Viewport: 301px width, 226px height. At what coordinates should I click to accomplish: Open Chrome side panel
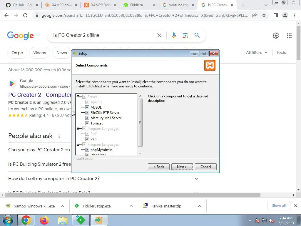pyautogui.click(x=276, y=15)
